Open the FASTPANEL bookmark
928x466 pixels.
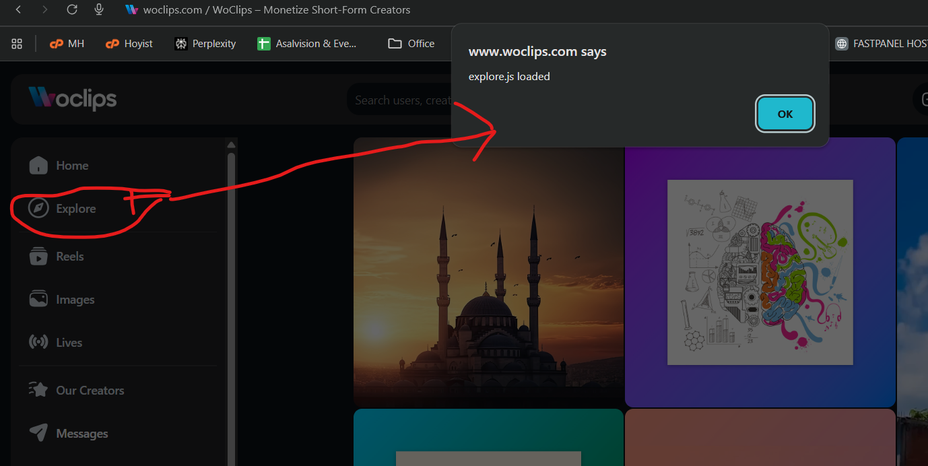pos(881,44)
